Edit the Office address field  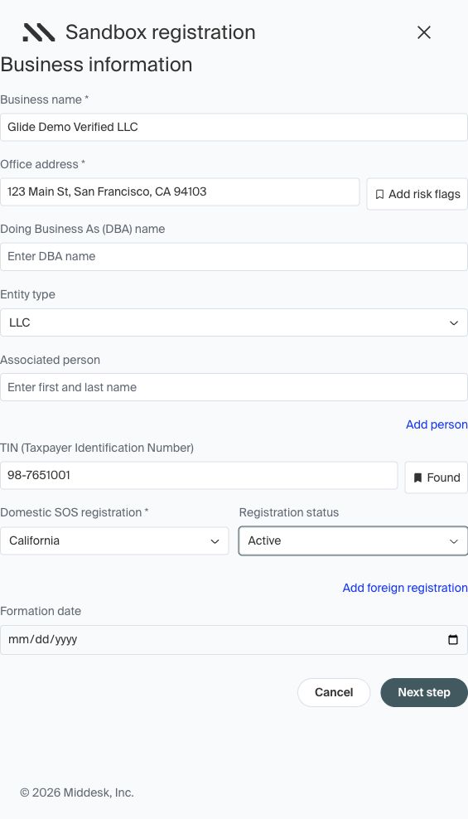pyautogui.click(x=180, y=191)
